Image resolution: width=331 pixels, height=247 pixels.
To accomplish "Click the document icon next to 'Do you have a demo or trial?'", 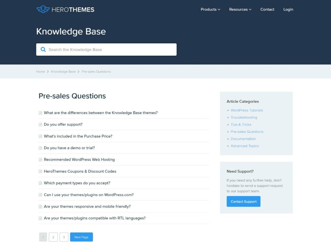I will click(40, 148).
